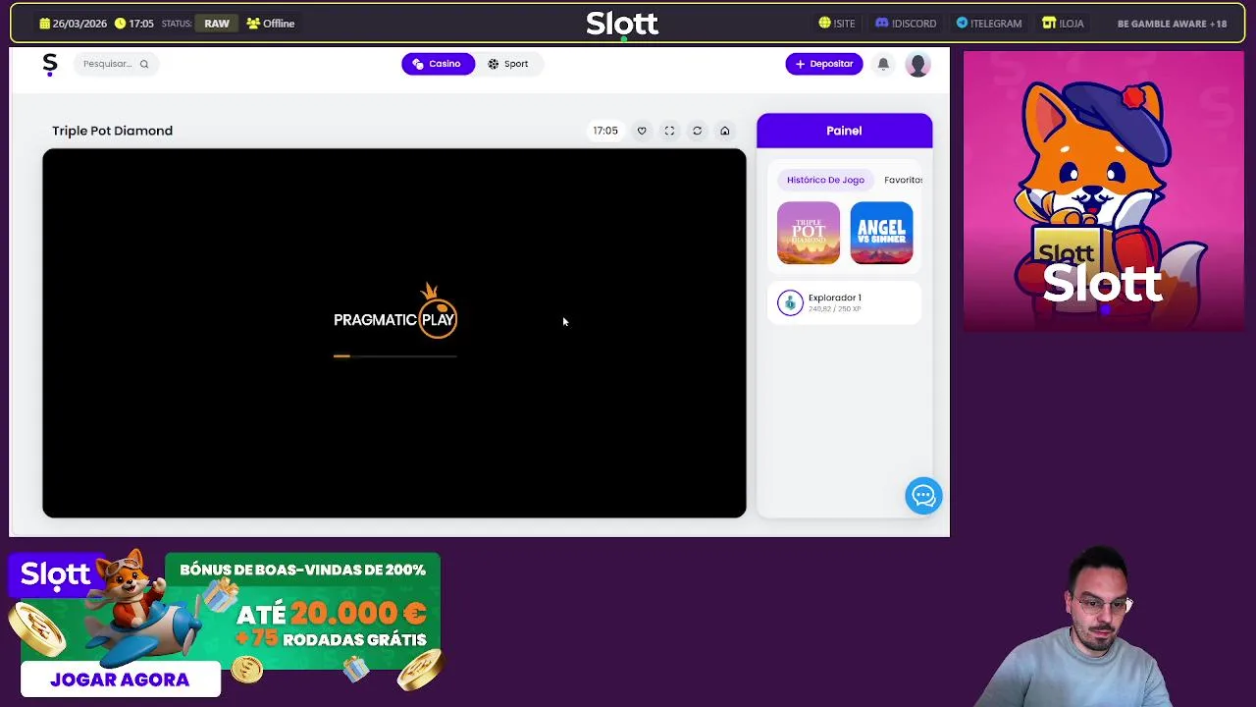Screen dimensions: 1256x707
Task: Open the ITELEGRAM link
Action: coord(989,24)
